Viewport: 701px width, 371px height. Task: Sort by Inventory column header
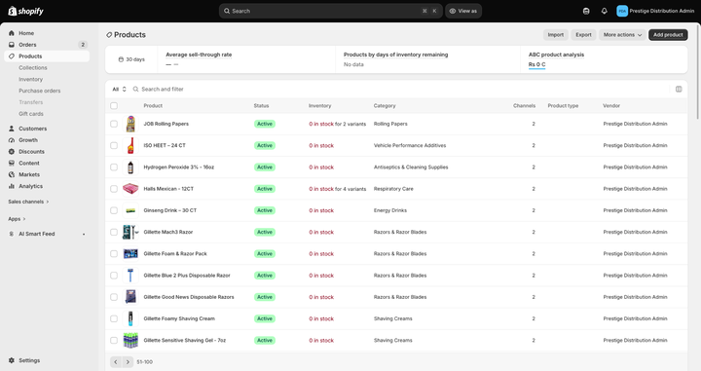pyautogui.click(x=319, y=106)
